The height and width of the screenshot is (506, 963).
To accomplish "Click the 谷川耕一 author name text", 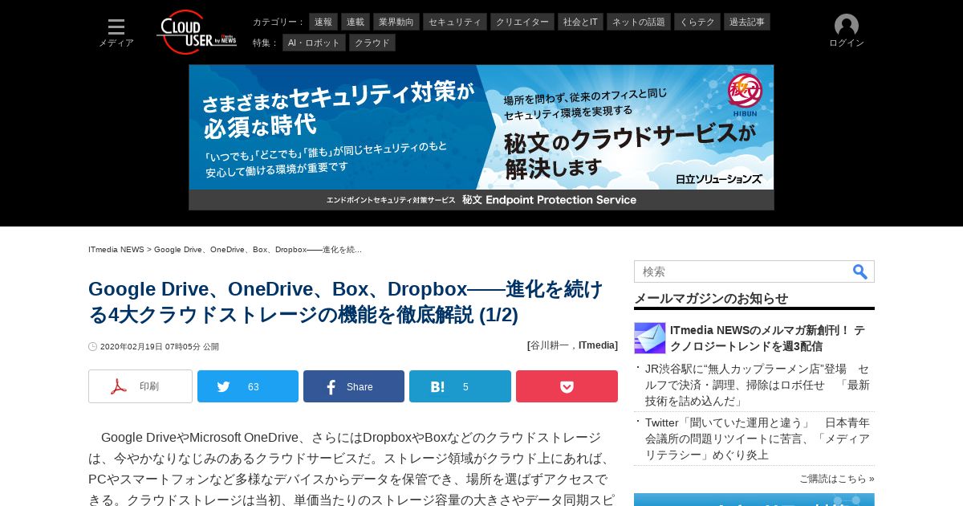I will point(549,345).
